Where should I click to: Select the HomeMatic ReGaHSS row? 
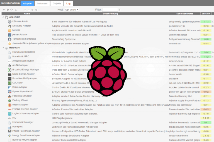(107, 52)
